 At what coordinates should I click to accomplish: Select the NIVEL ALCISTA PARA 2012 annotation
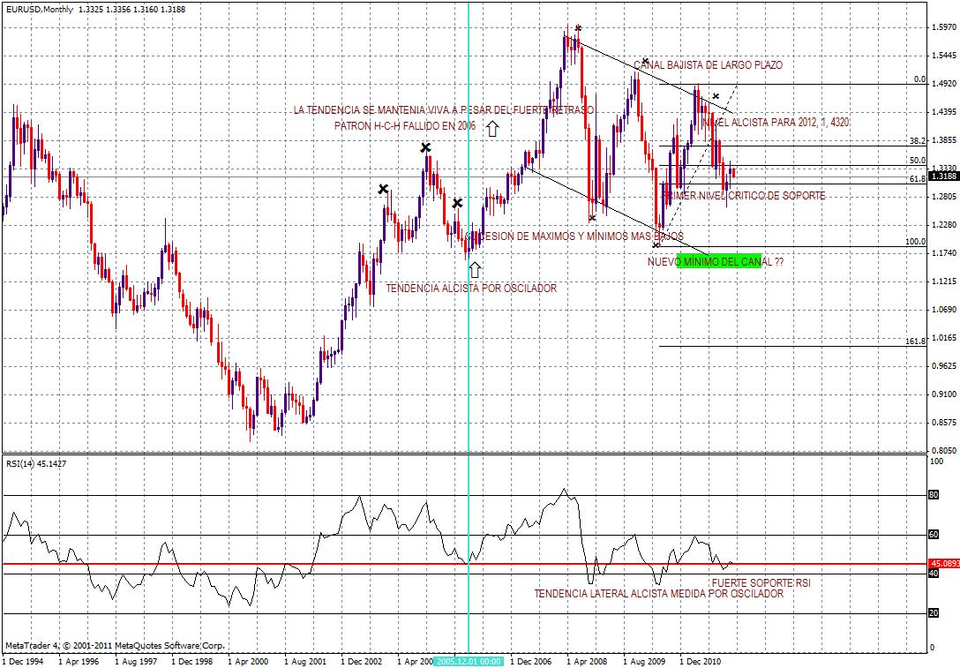(x=775, y=123)
